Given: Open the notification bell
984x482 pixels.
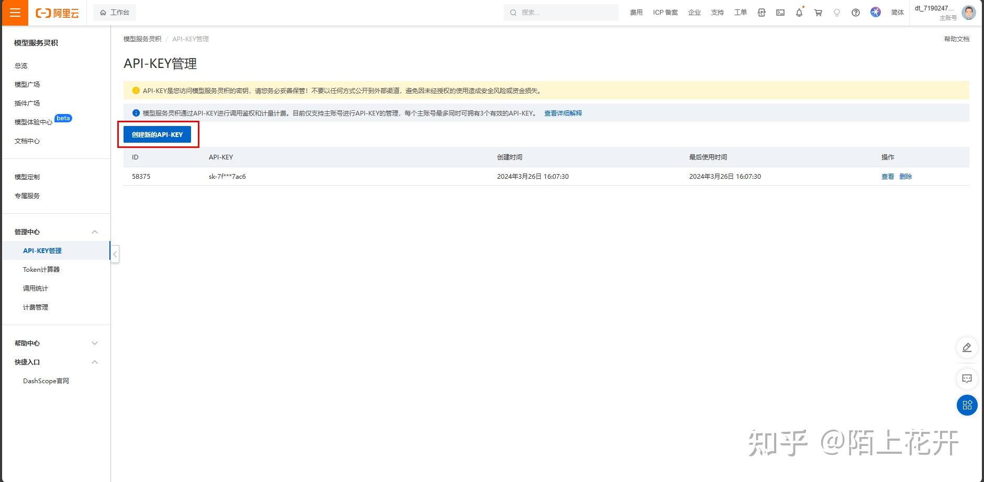Looking at the screenshot, I should coord(799,12).
